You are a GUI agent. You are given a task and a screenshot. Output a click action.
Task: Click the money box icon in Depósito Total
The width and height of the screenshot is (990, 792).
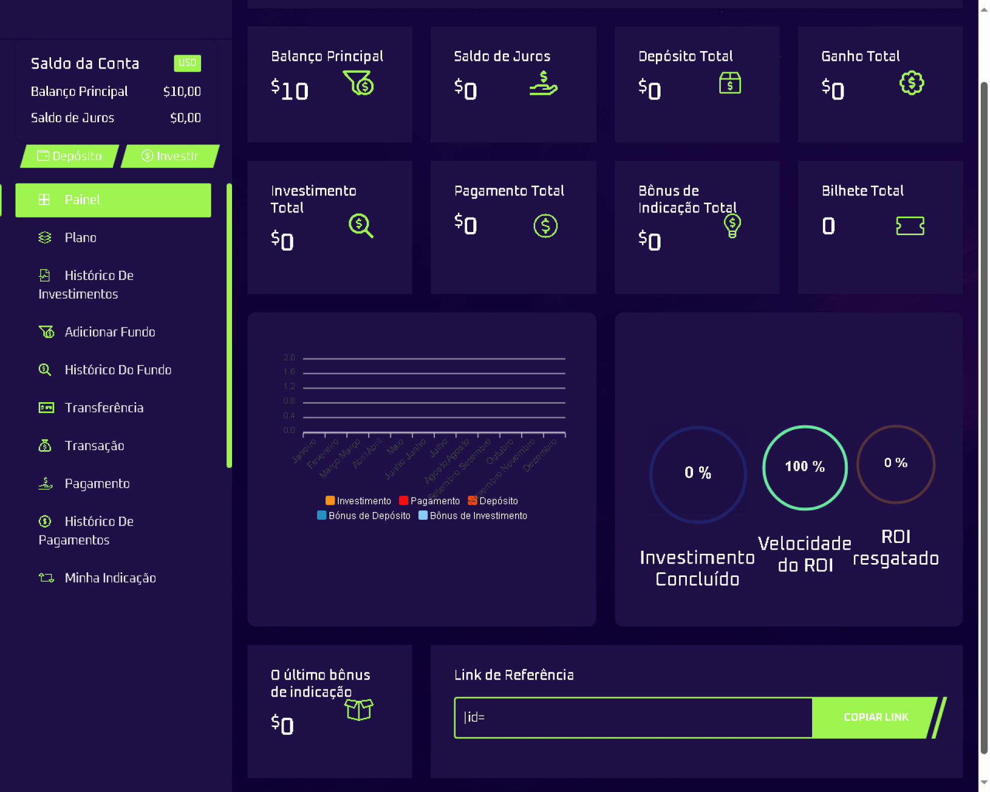(x=730, y=83)
